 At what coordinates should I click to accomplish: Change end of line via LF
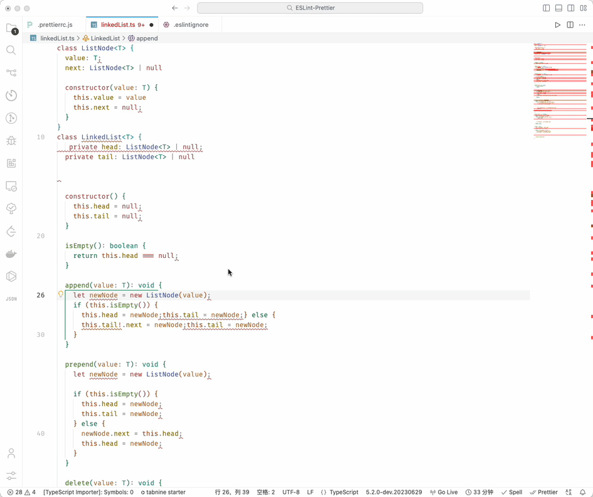[310, 492]
